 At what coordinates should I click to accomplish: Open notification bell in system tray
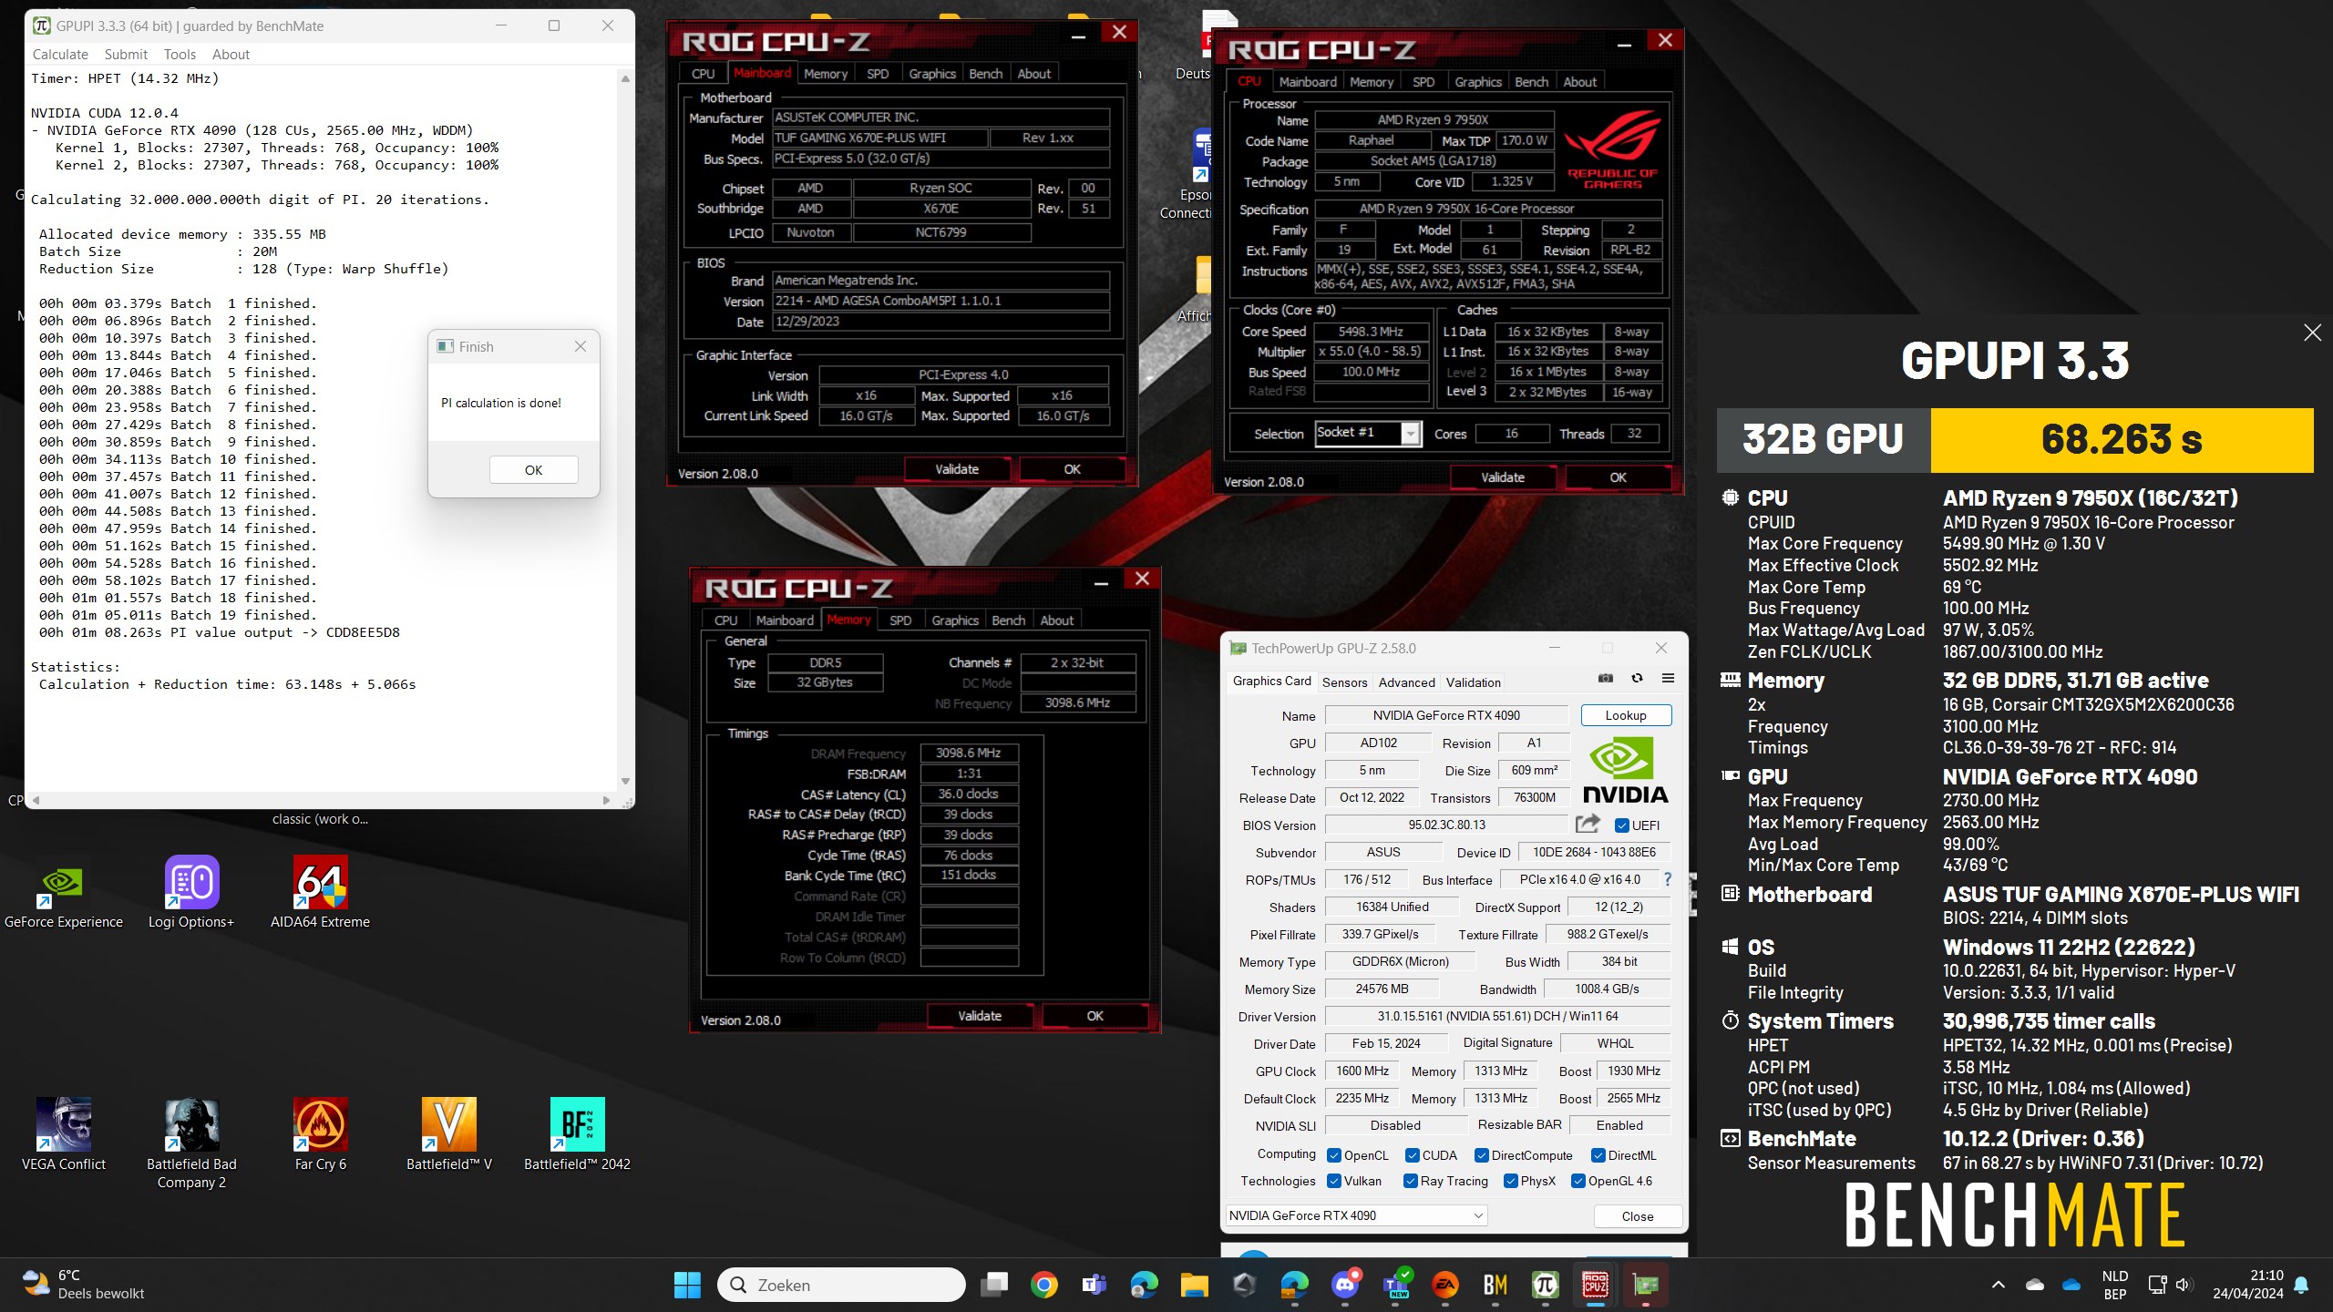point(2301,1285)
